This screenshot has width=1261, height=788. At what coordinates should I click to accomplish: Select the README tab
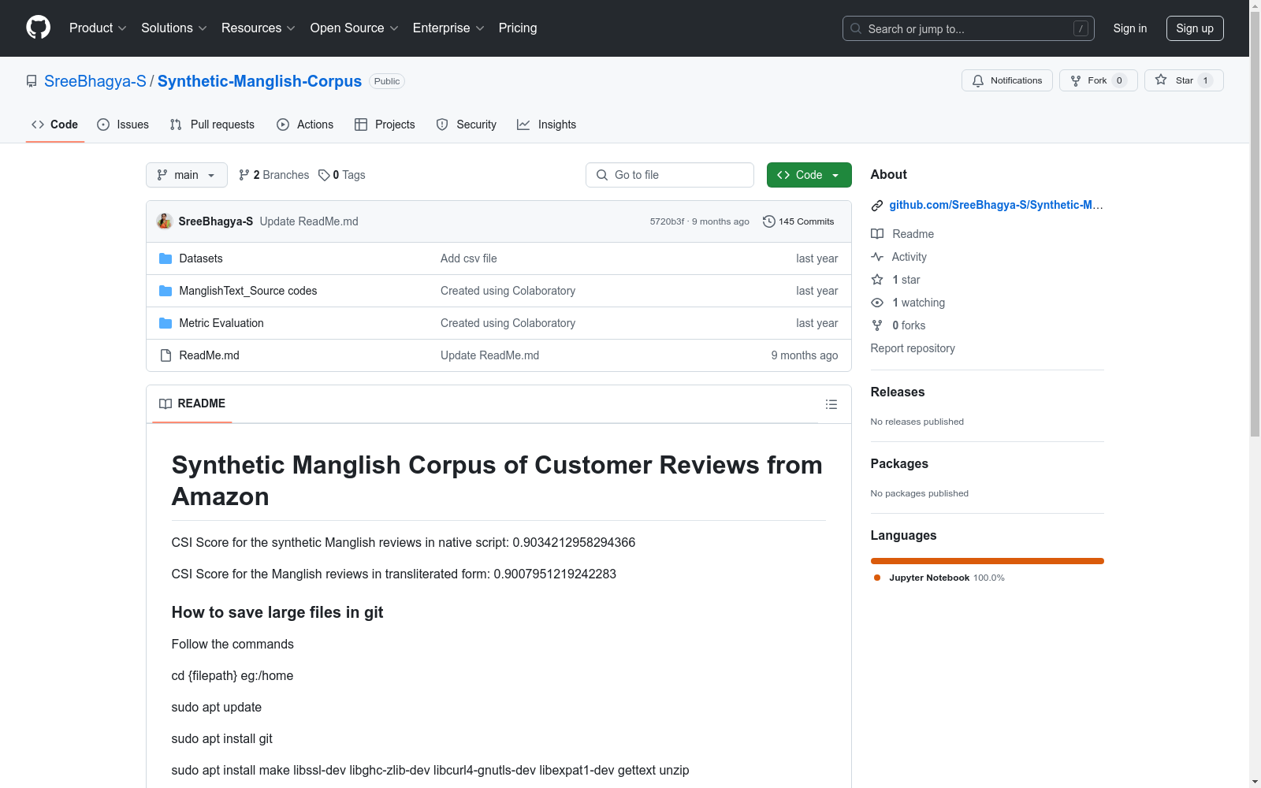192,403
